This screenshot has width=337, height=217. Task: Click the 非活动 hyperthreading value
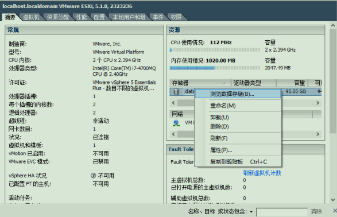click(101, 121)
